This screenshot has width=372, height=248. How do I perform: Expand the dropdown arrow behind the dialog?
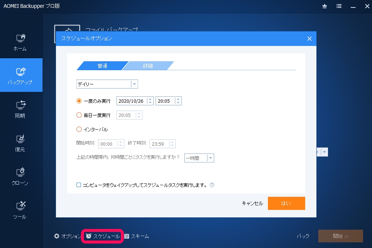click(324, 152)
